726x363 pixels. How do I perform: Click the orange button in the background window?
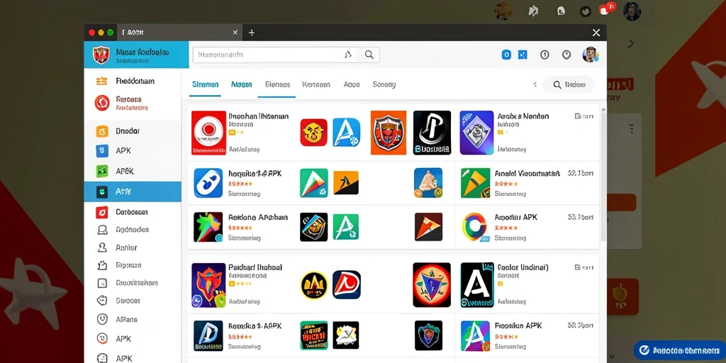[621, 203]
